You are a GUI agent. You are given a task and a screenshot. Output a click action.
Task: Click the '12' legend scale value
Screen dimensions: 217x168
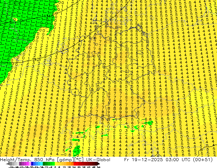coord(64,167)
